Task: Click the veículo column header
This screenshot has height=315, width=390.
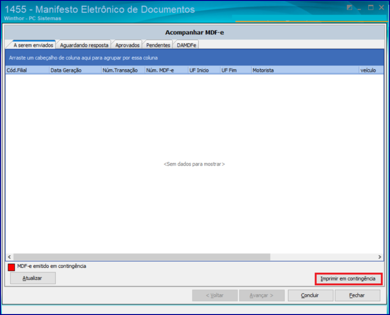Action: pos(371,70)
